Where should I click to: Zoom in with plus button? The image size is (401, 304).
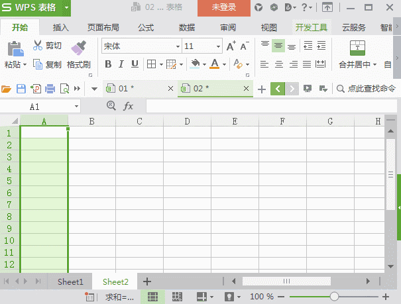point(386,297)
